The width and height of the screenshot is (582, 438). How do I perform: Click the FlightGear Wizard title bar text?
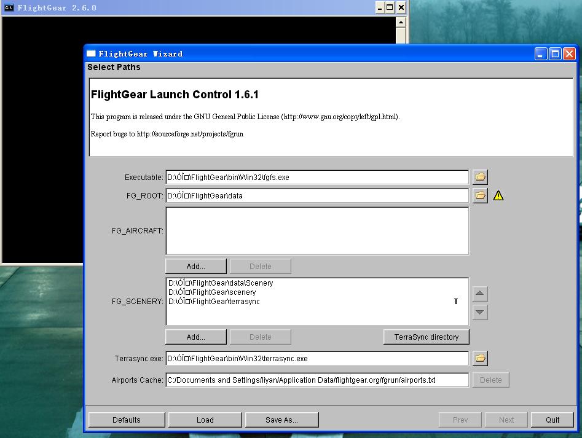point(141,54)
